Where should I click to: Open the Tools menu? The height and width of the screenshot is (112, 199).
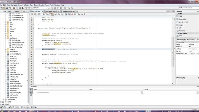pyautogui.click(x=52, y=5)
